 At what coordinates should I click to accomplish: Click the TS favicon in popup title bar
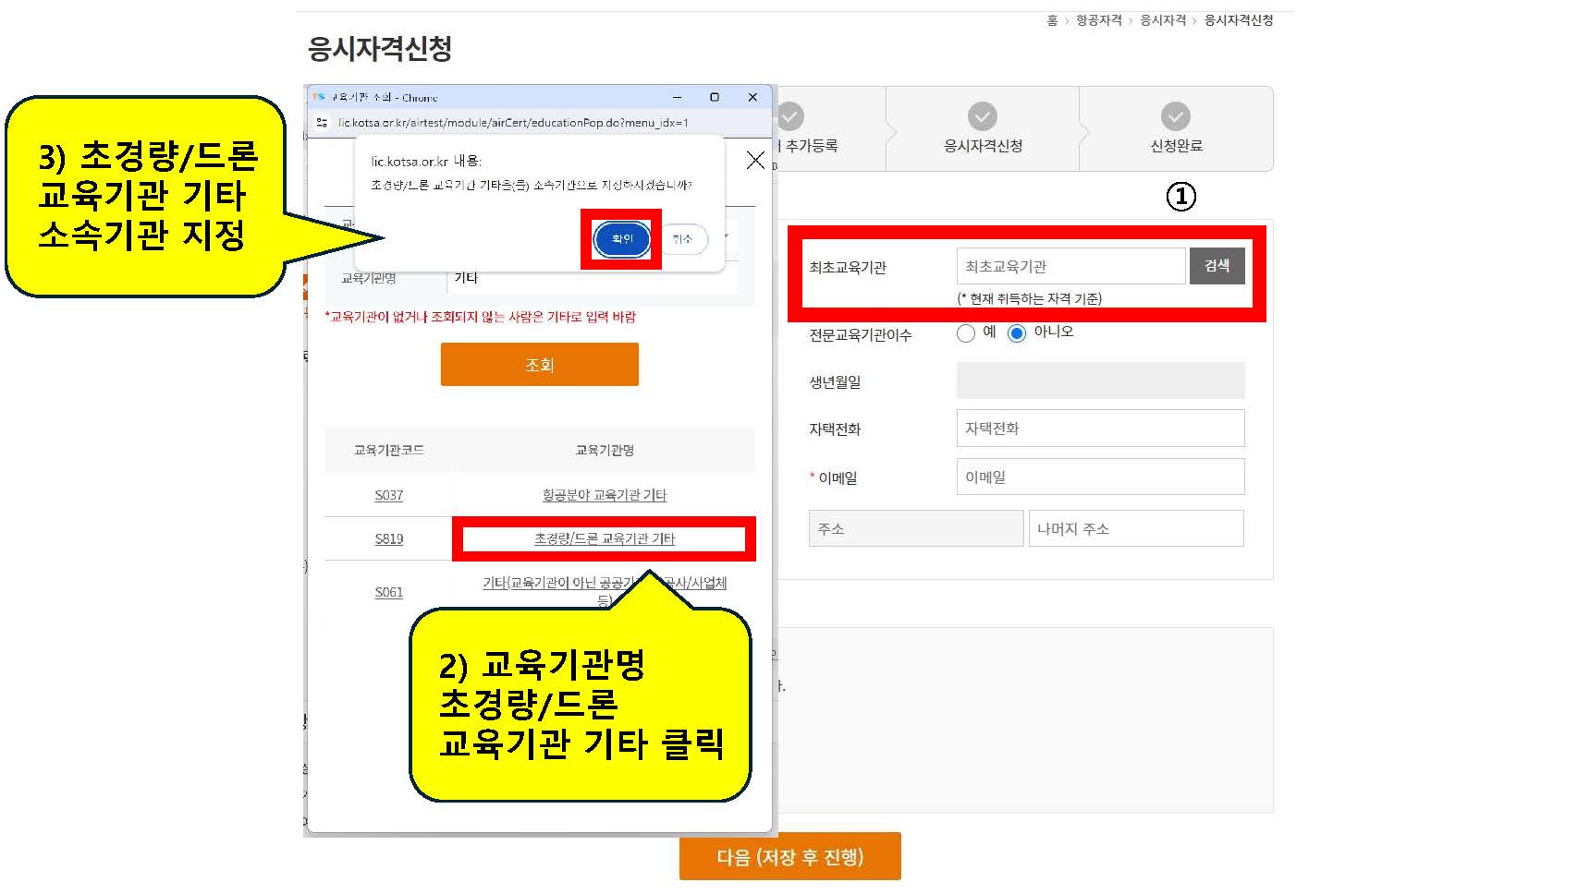click(x=319, y=97)
